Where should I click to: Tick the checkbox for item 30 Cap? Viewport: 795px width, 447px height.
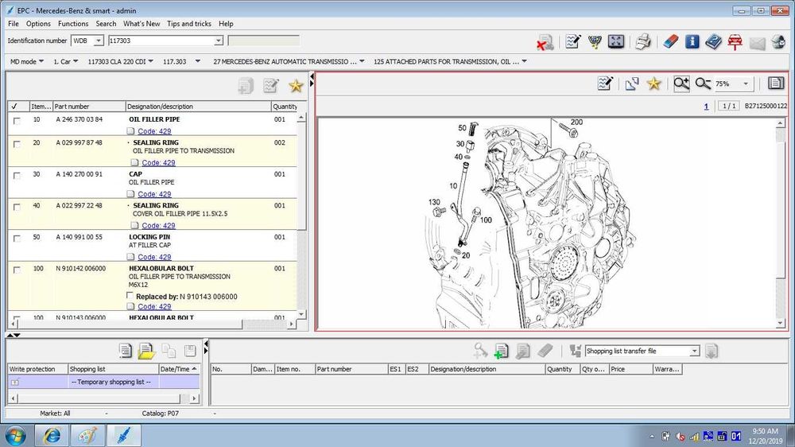point(17,175)
